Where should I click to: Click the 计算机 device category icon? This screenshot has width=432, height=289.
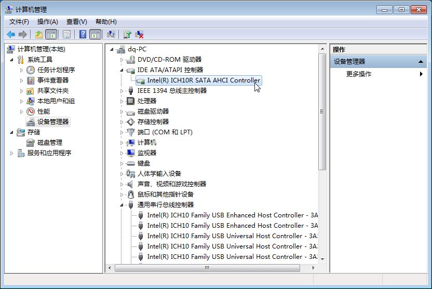click(131, 143)
